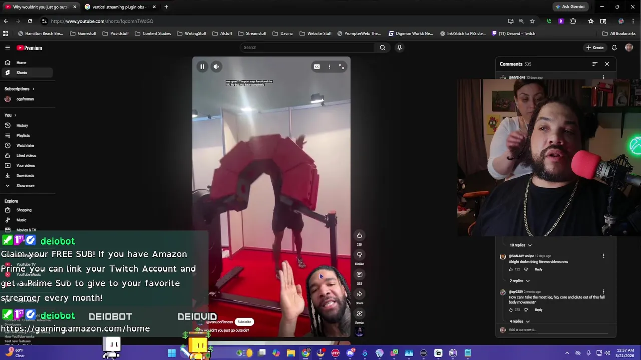Expand the You section chevron
The width and height of the screenshot is (641, 360).
(x=15, y=115)
